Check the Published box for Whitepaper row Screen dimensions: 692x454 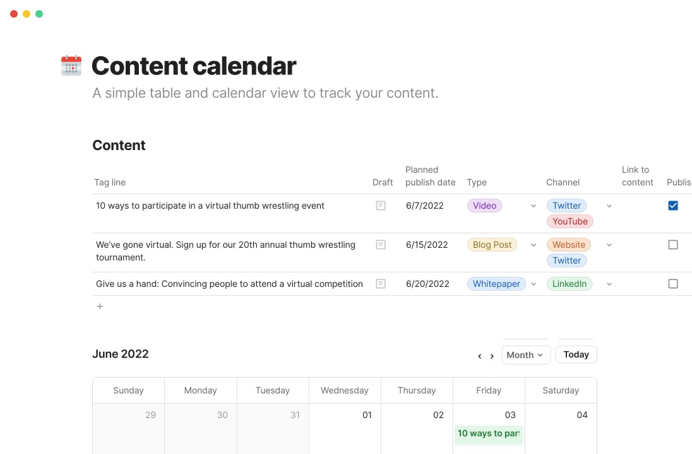pyautogui.click(x=673, y=284)
